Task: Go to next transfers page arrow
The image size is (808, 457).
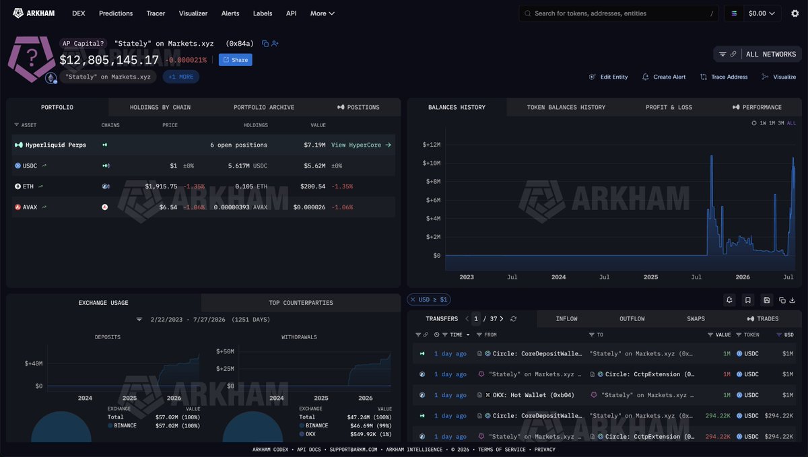Action: pyautogui.click(x=502, y=319)
